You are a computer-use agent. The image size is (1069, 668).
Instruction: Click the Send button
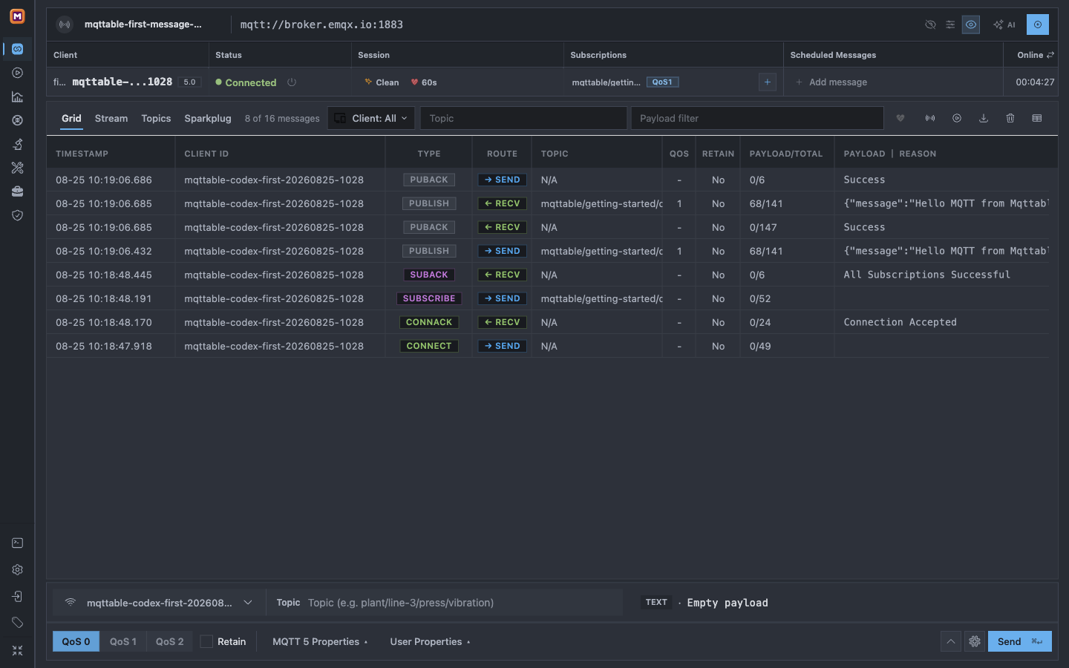point(1019,641)
